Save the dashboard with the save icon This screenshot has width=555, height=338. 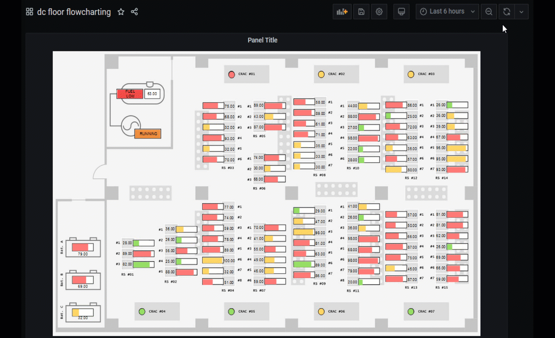coord(361,12)
